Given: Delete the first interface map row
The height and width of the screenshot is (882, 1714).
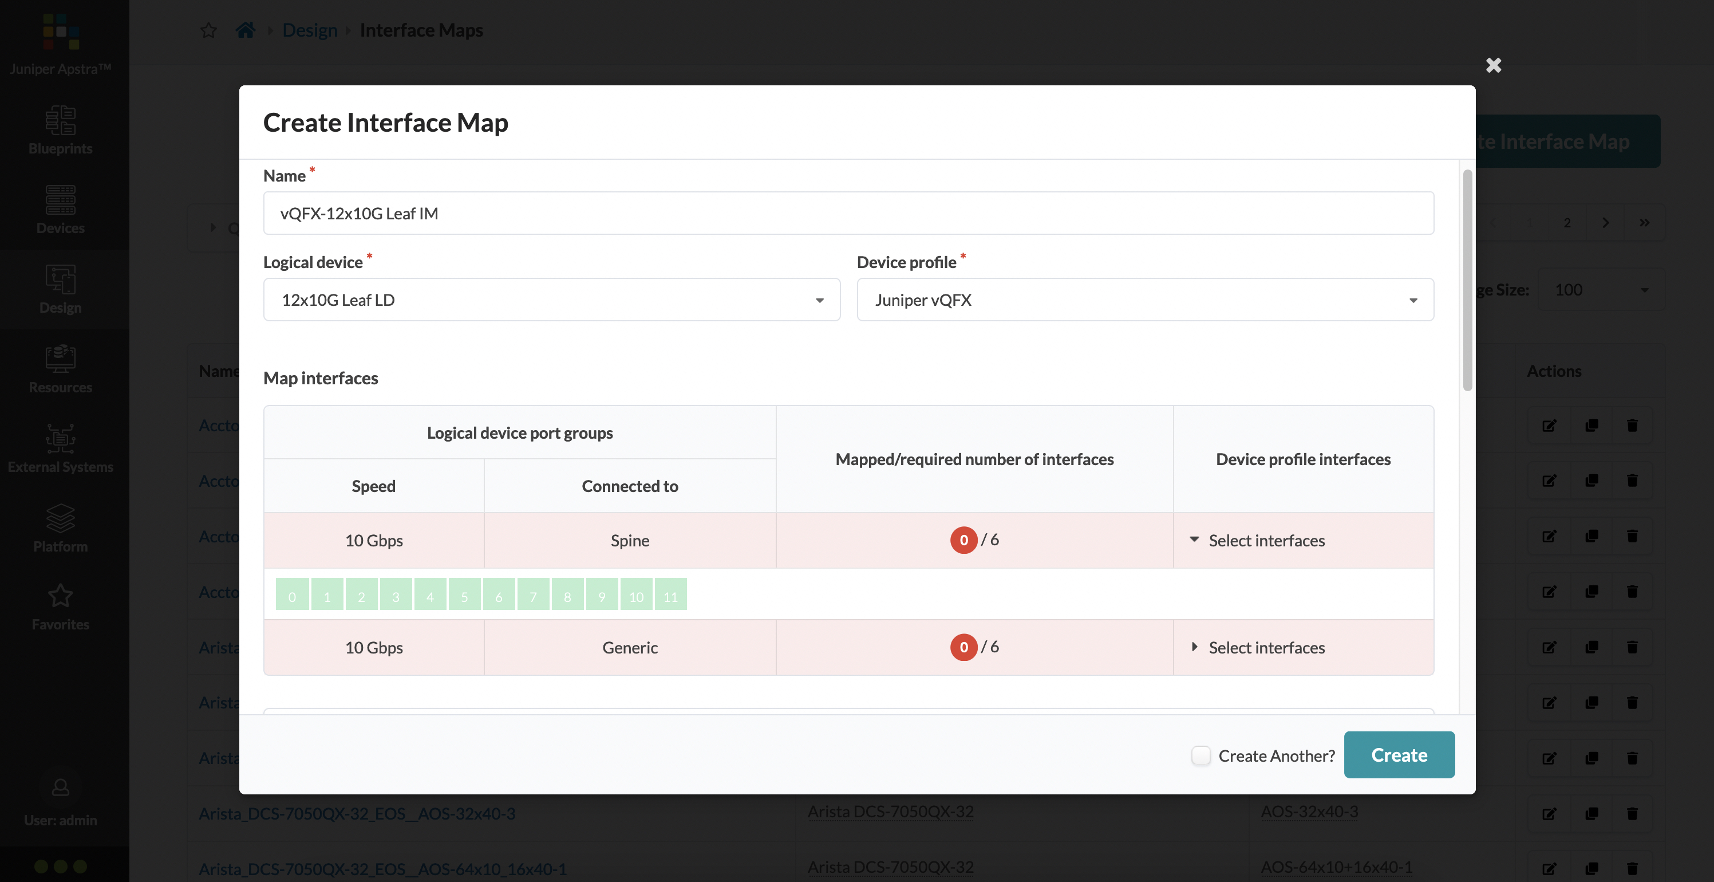Looking at the screenshot, I should pyautogui.click(x=1632, y=426).
